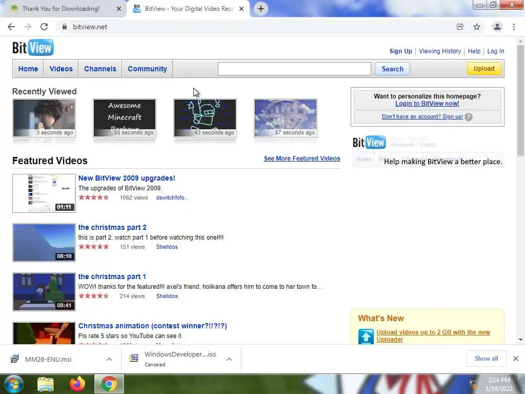This screenshot has width=525, height=394.
Task: Click the help question mark icon
Action: pyautogui.click(x=469, y=117)
